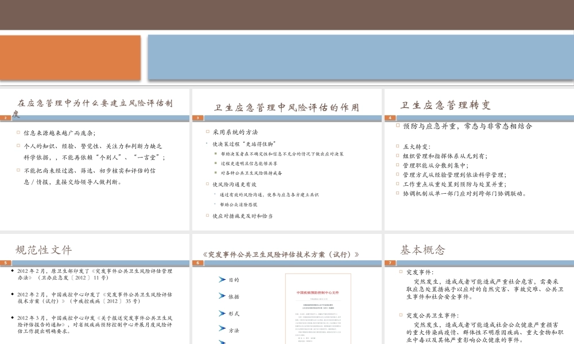Click the line 预防与应急并重，常态与非常态相结合

[467, 126]
